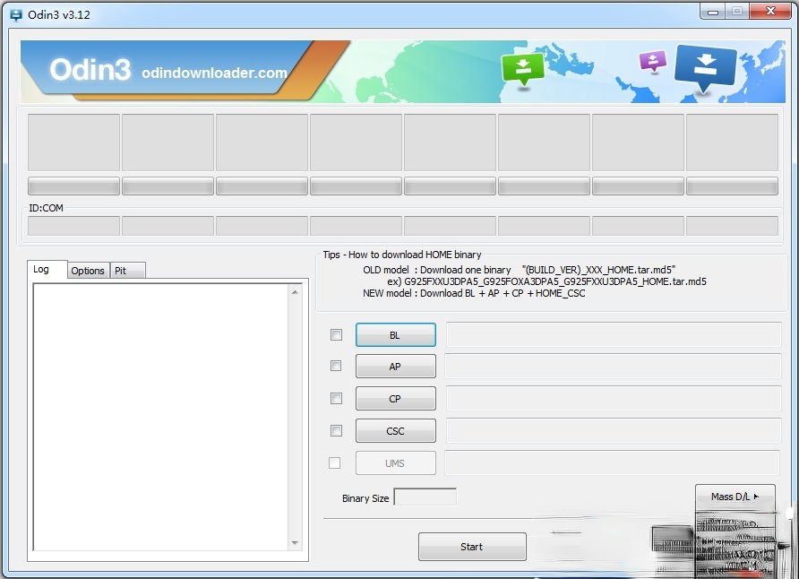799x579 pixels.
Task: Open the Options tab
Action: (x=88, y=271)
